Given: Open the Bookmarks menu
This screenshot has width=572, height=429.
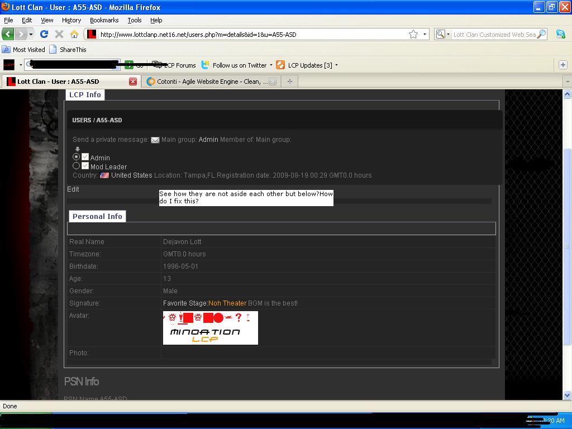Looking at the screenshot, I should (x=104, y=20).
